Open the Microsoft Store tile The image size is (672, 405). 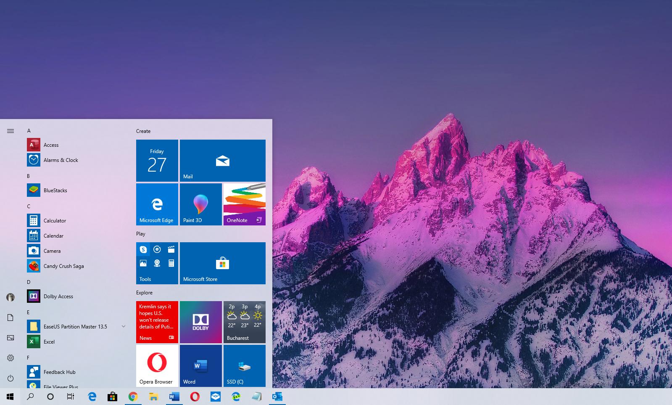tap(223, 263)
